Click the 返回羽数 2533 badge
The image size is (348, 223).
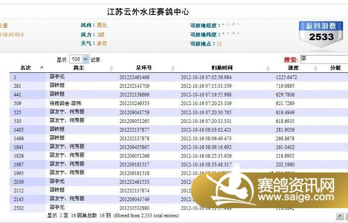[321, 32]
